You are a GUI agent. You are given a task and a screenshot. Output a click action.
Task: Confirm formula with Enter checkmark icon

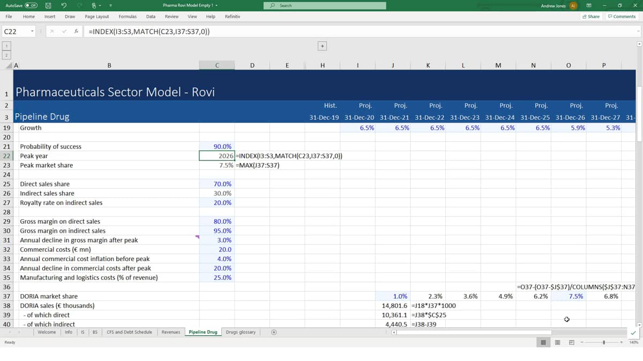click(65, 32)
